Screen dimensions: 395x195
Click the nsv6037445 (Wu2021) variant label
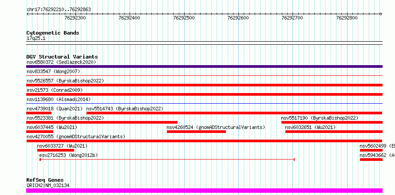click(52, 127)
